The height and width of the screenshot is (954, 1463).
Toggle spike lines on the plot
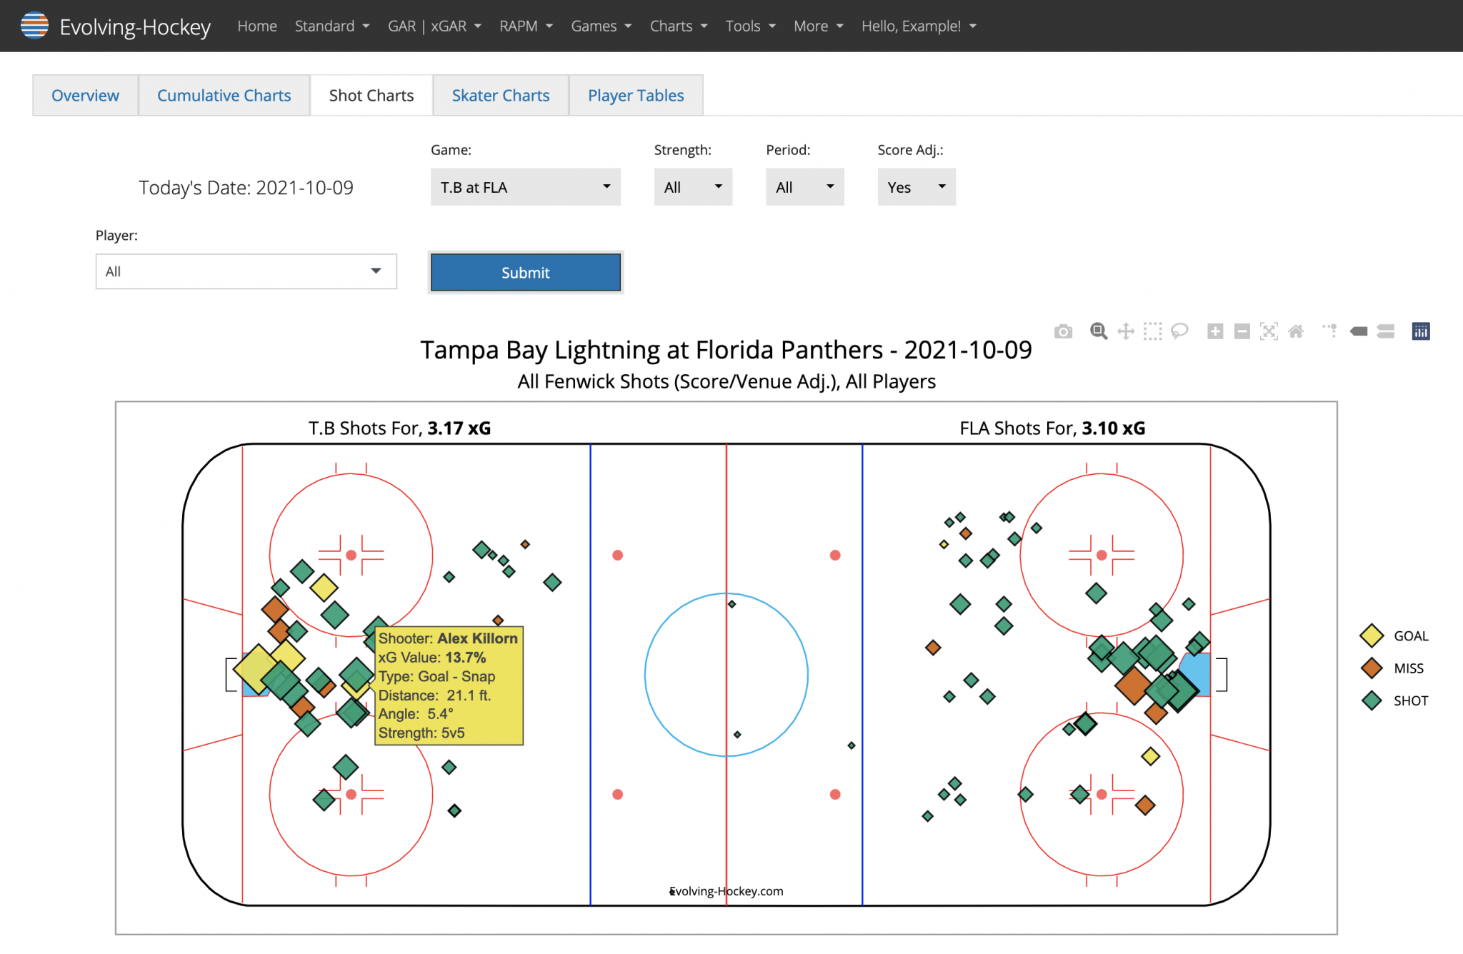coord(1329,331)
